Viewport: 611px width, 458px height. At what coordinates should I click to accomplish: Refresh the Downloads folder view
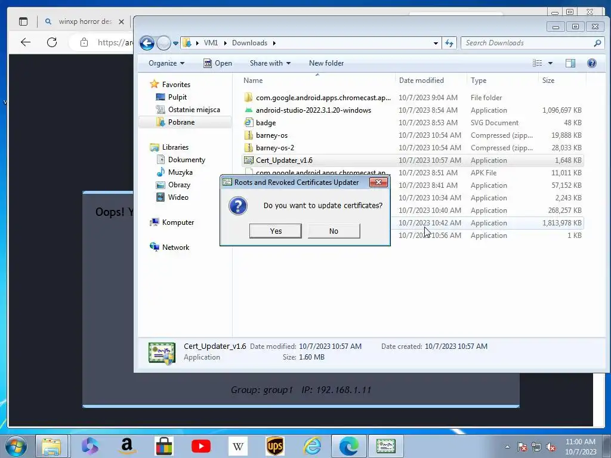pyautogui.click(x=449, y=43)
